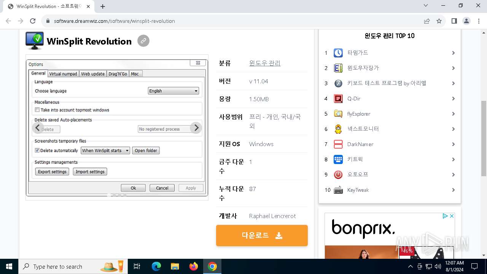Show hidden system tray icons
487x274 pixels.
pyautogui.click(x=410, y=266)
